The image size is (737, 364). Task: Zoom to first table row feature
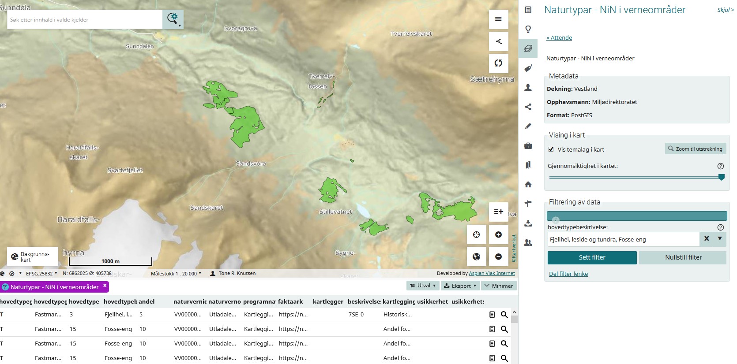[x=504, y=315]
